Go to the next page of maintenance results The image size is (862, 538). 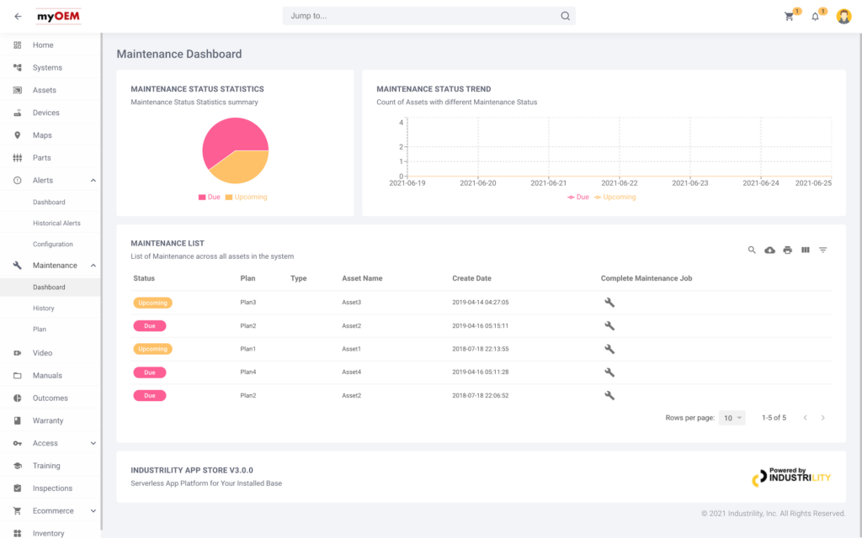(822, 417)
